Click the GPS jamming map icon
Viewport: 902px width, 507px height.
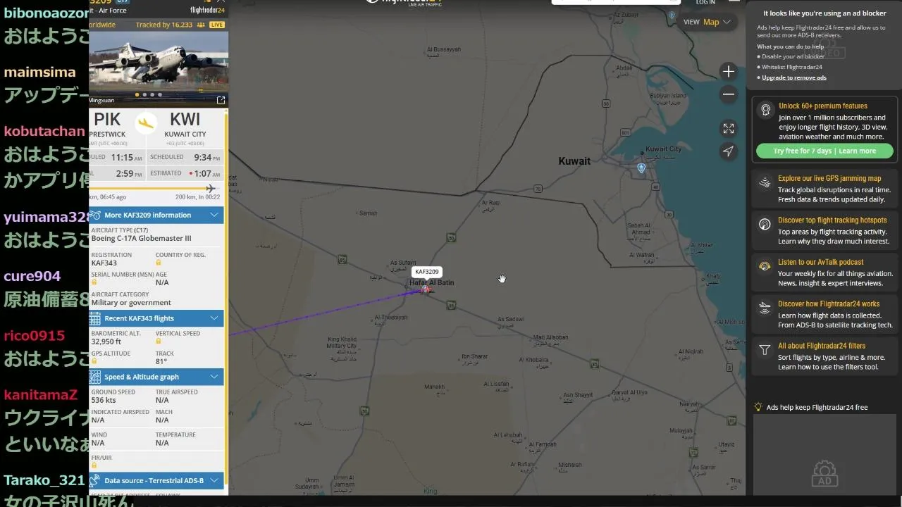pyautogui.click(x=765, y=183)
